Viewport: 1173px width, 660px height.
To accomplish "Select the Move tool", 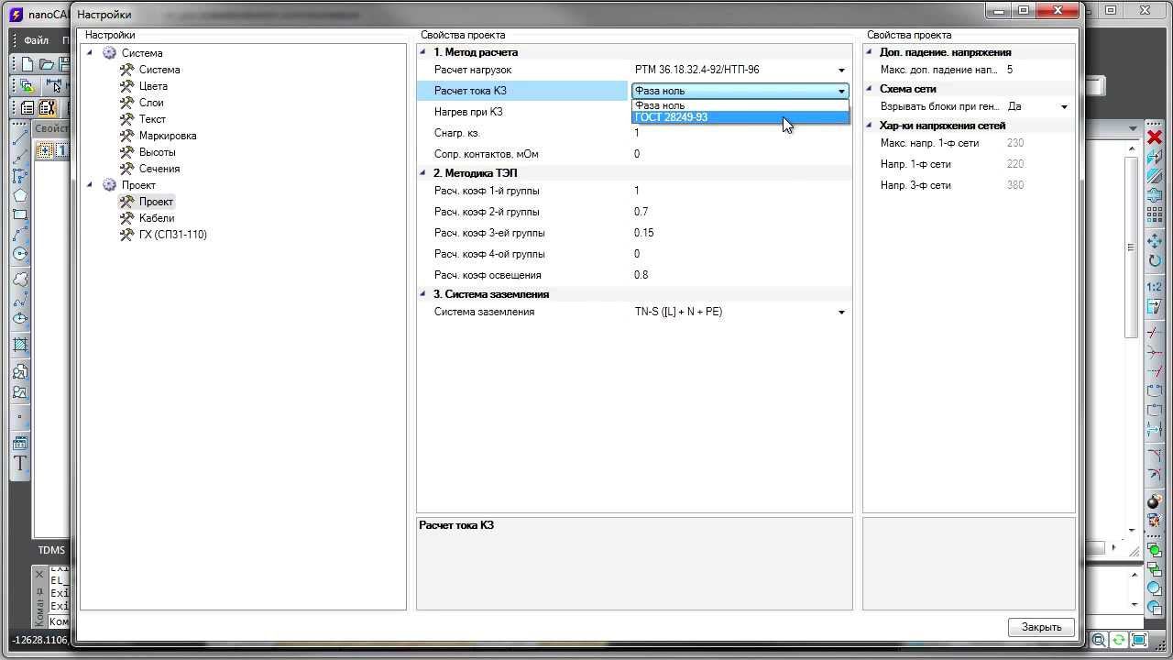I will tap(1155, 241).
